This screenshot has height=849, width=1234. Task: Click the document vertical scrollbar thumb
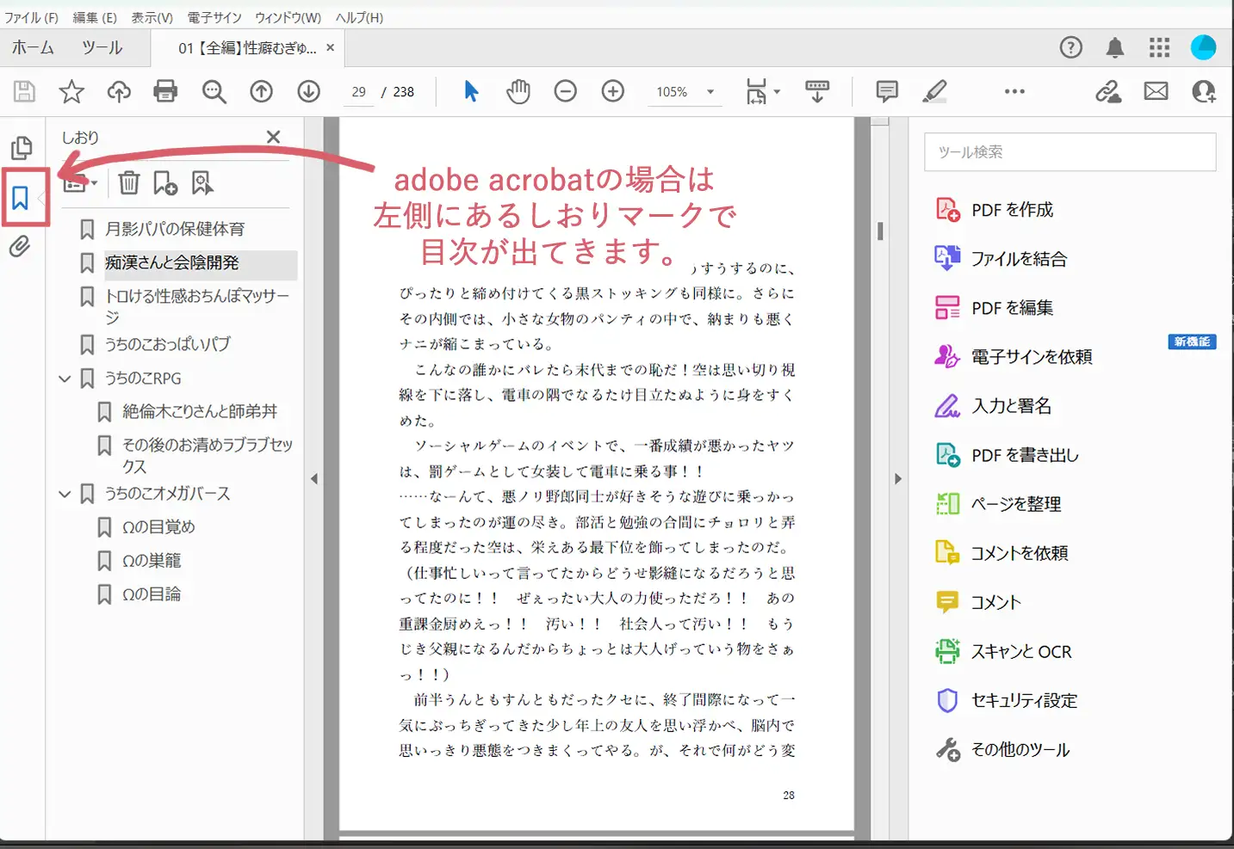coord(880,231)
